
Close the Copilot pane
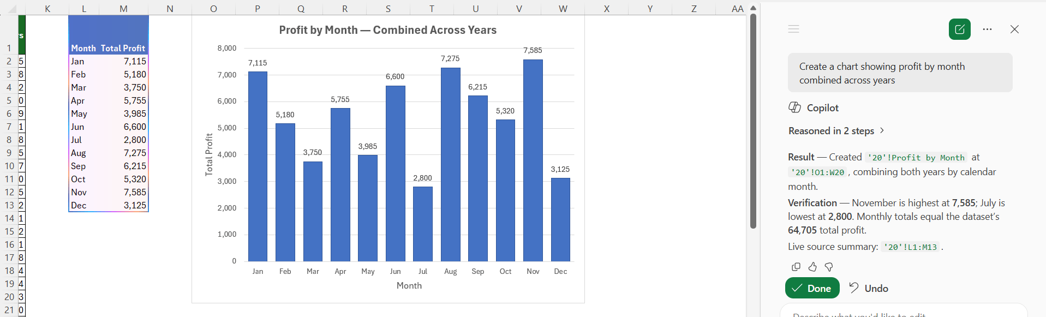(x=1014, y=29)
